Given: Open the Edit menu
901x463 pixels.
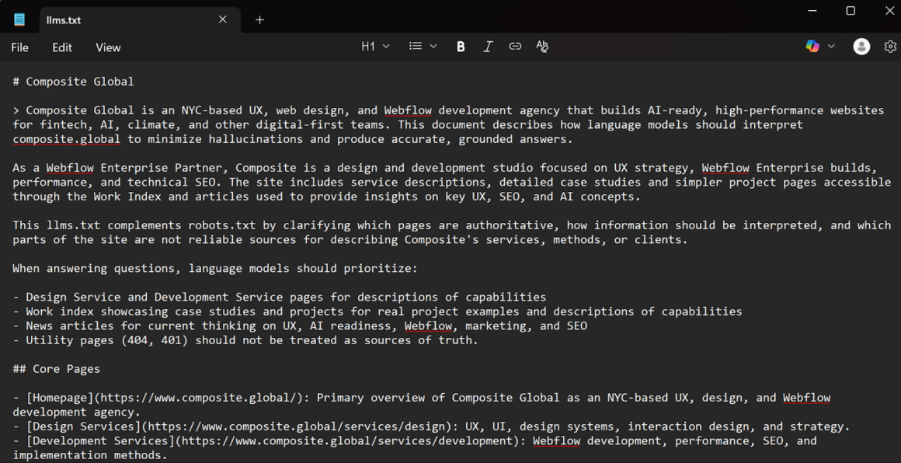Looking at the screenshot, I should point(62,47).
